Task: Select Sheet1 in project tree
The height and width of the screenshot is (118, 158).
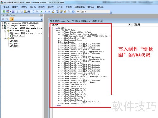Action: coord(28,33)
